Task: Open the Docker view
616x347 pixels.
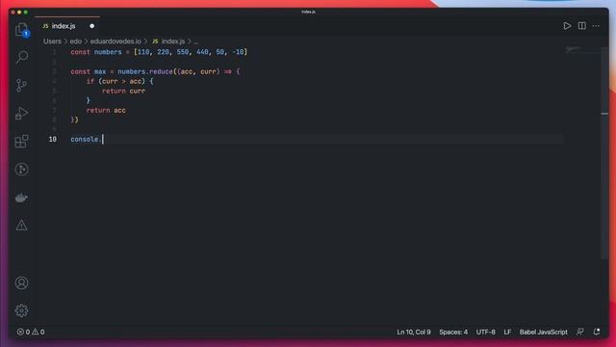Action: pyautogui.click(x=21, y=198)
